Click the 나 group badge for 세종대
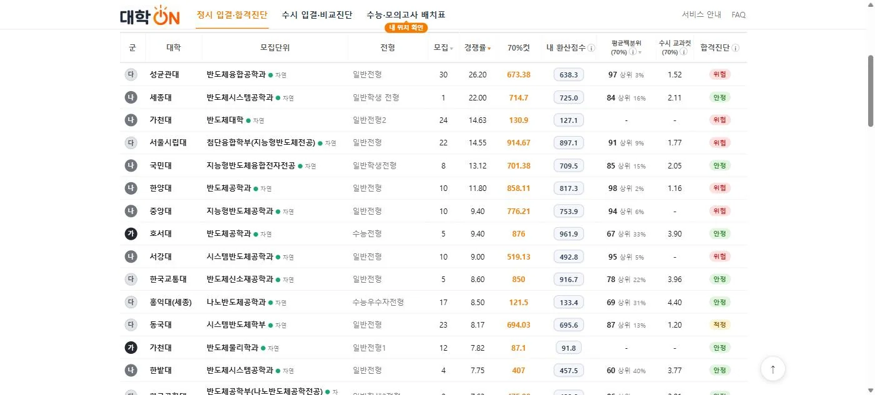The image size is (875, 395). point(131,97)
